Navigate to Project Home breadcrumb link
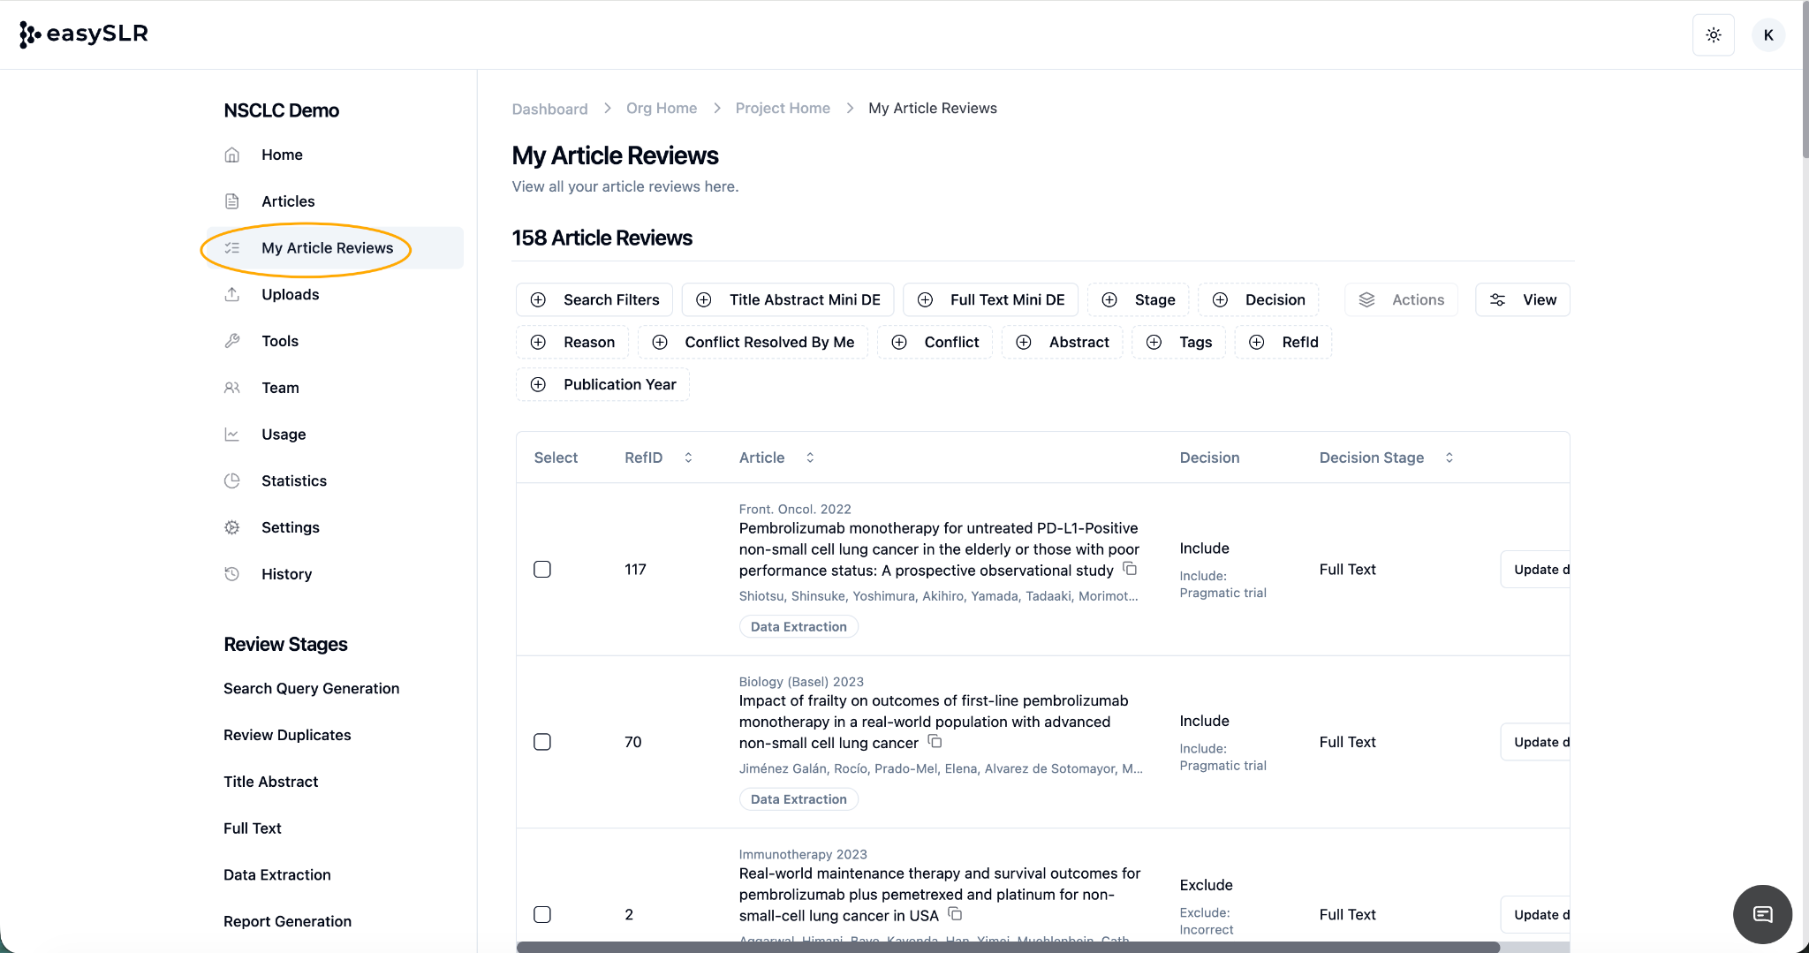This screenshot has height=953, width=1809. click(783, 108)
